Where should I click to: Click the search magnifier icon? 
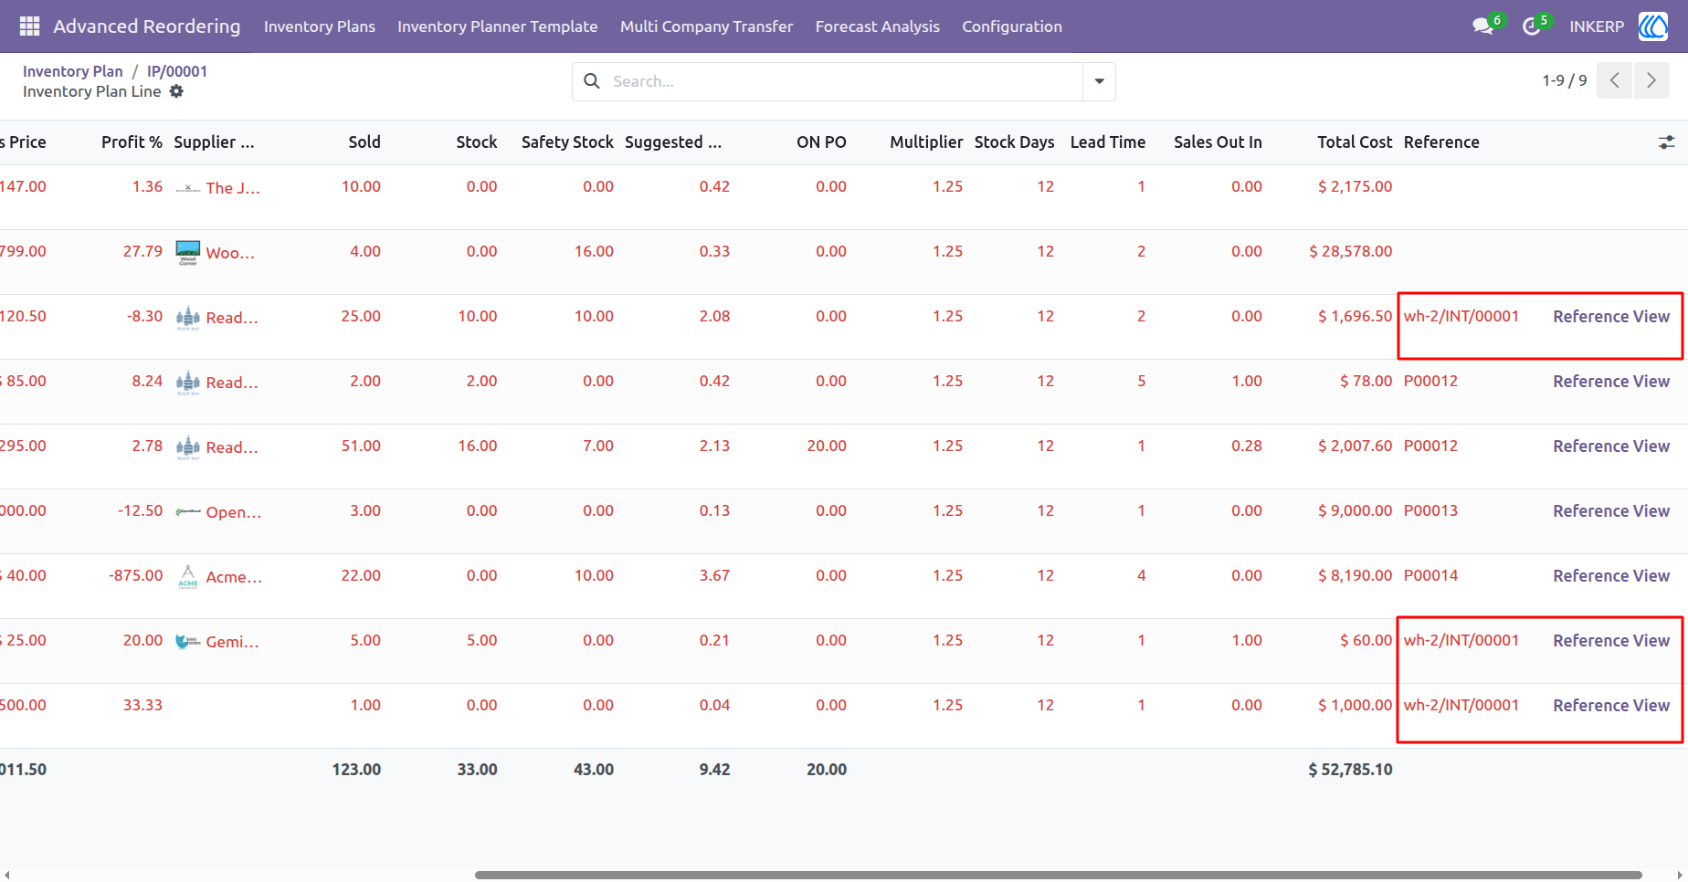tap(592, 81)
